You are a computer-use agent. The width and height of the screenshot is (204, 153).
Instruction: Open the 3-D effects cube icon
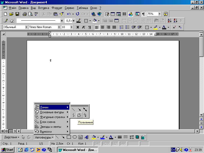coord(143,137)
